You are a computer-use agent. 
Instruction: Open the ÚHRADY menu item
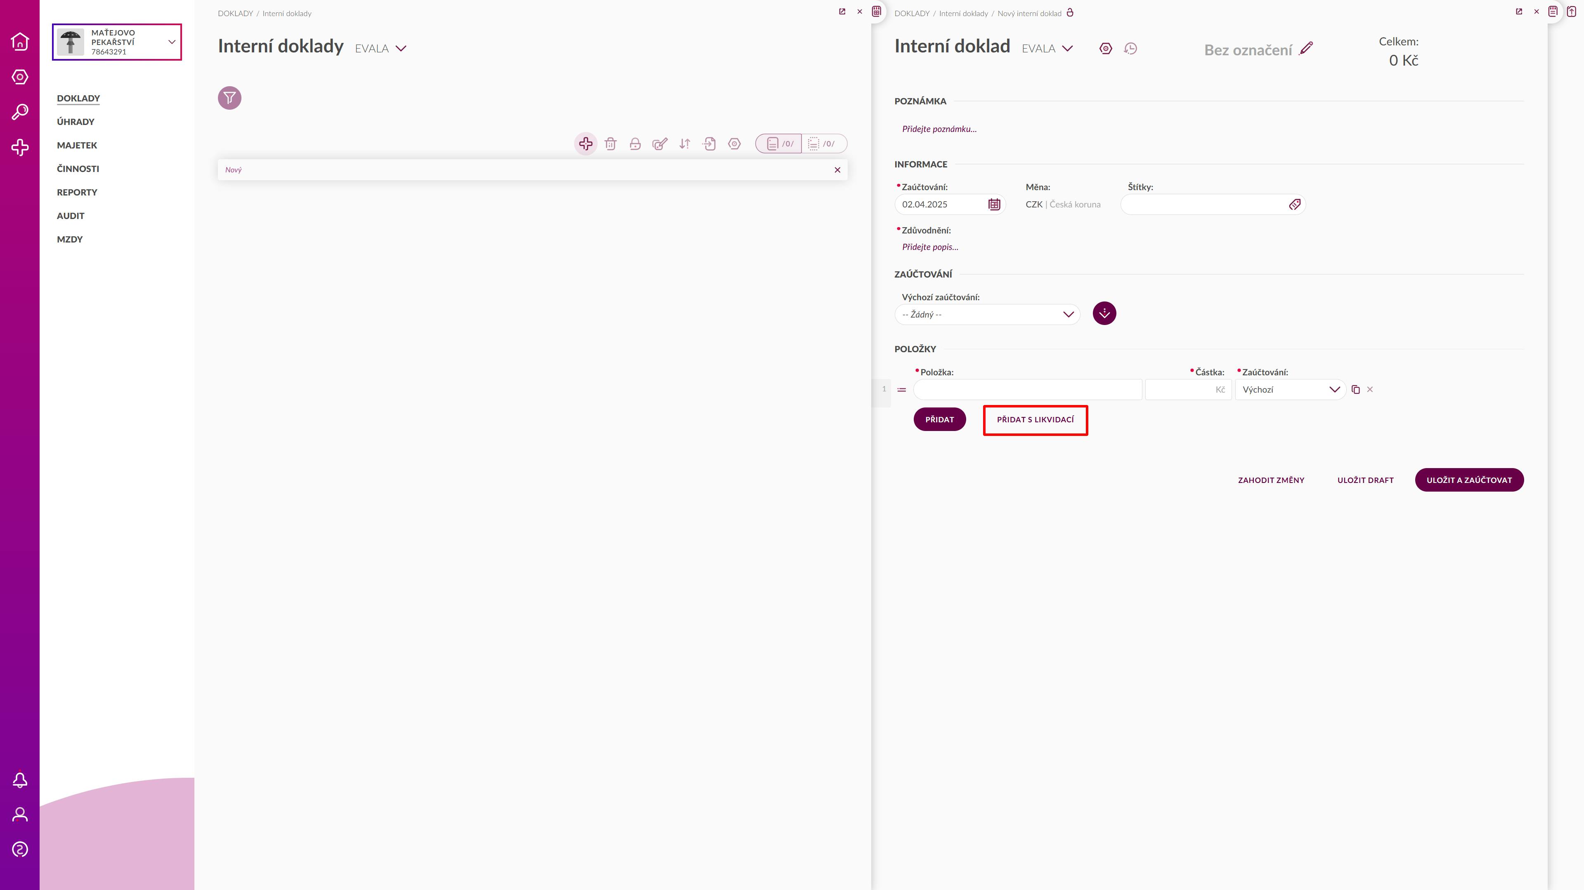click(x=76, y=122)
